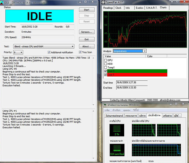Click the SpeedFan temperature chart

pos(145,29)
